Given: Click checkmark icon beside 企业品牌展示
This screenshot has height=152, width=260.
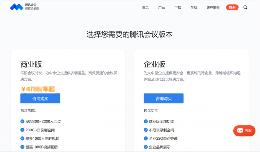Looking at the screenshot, I should coord(146,147).
